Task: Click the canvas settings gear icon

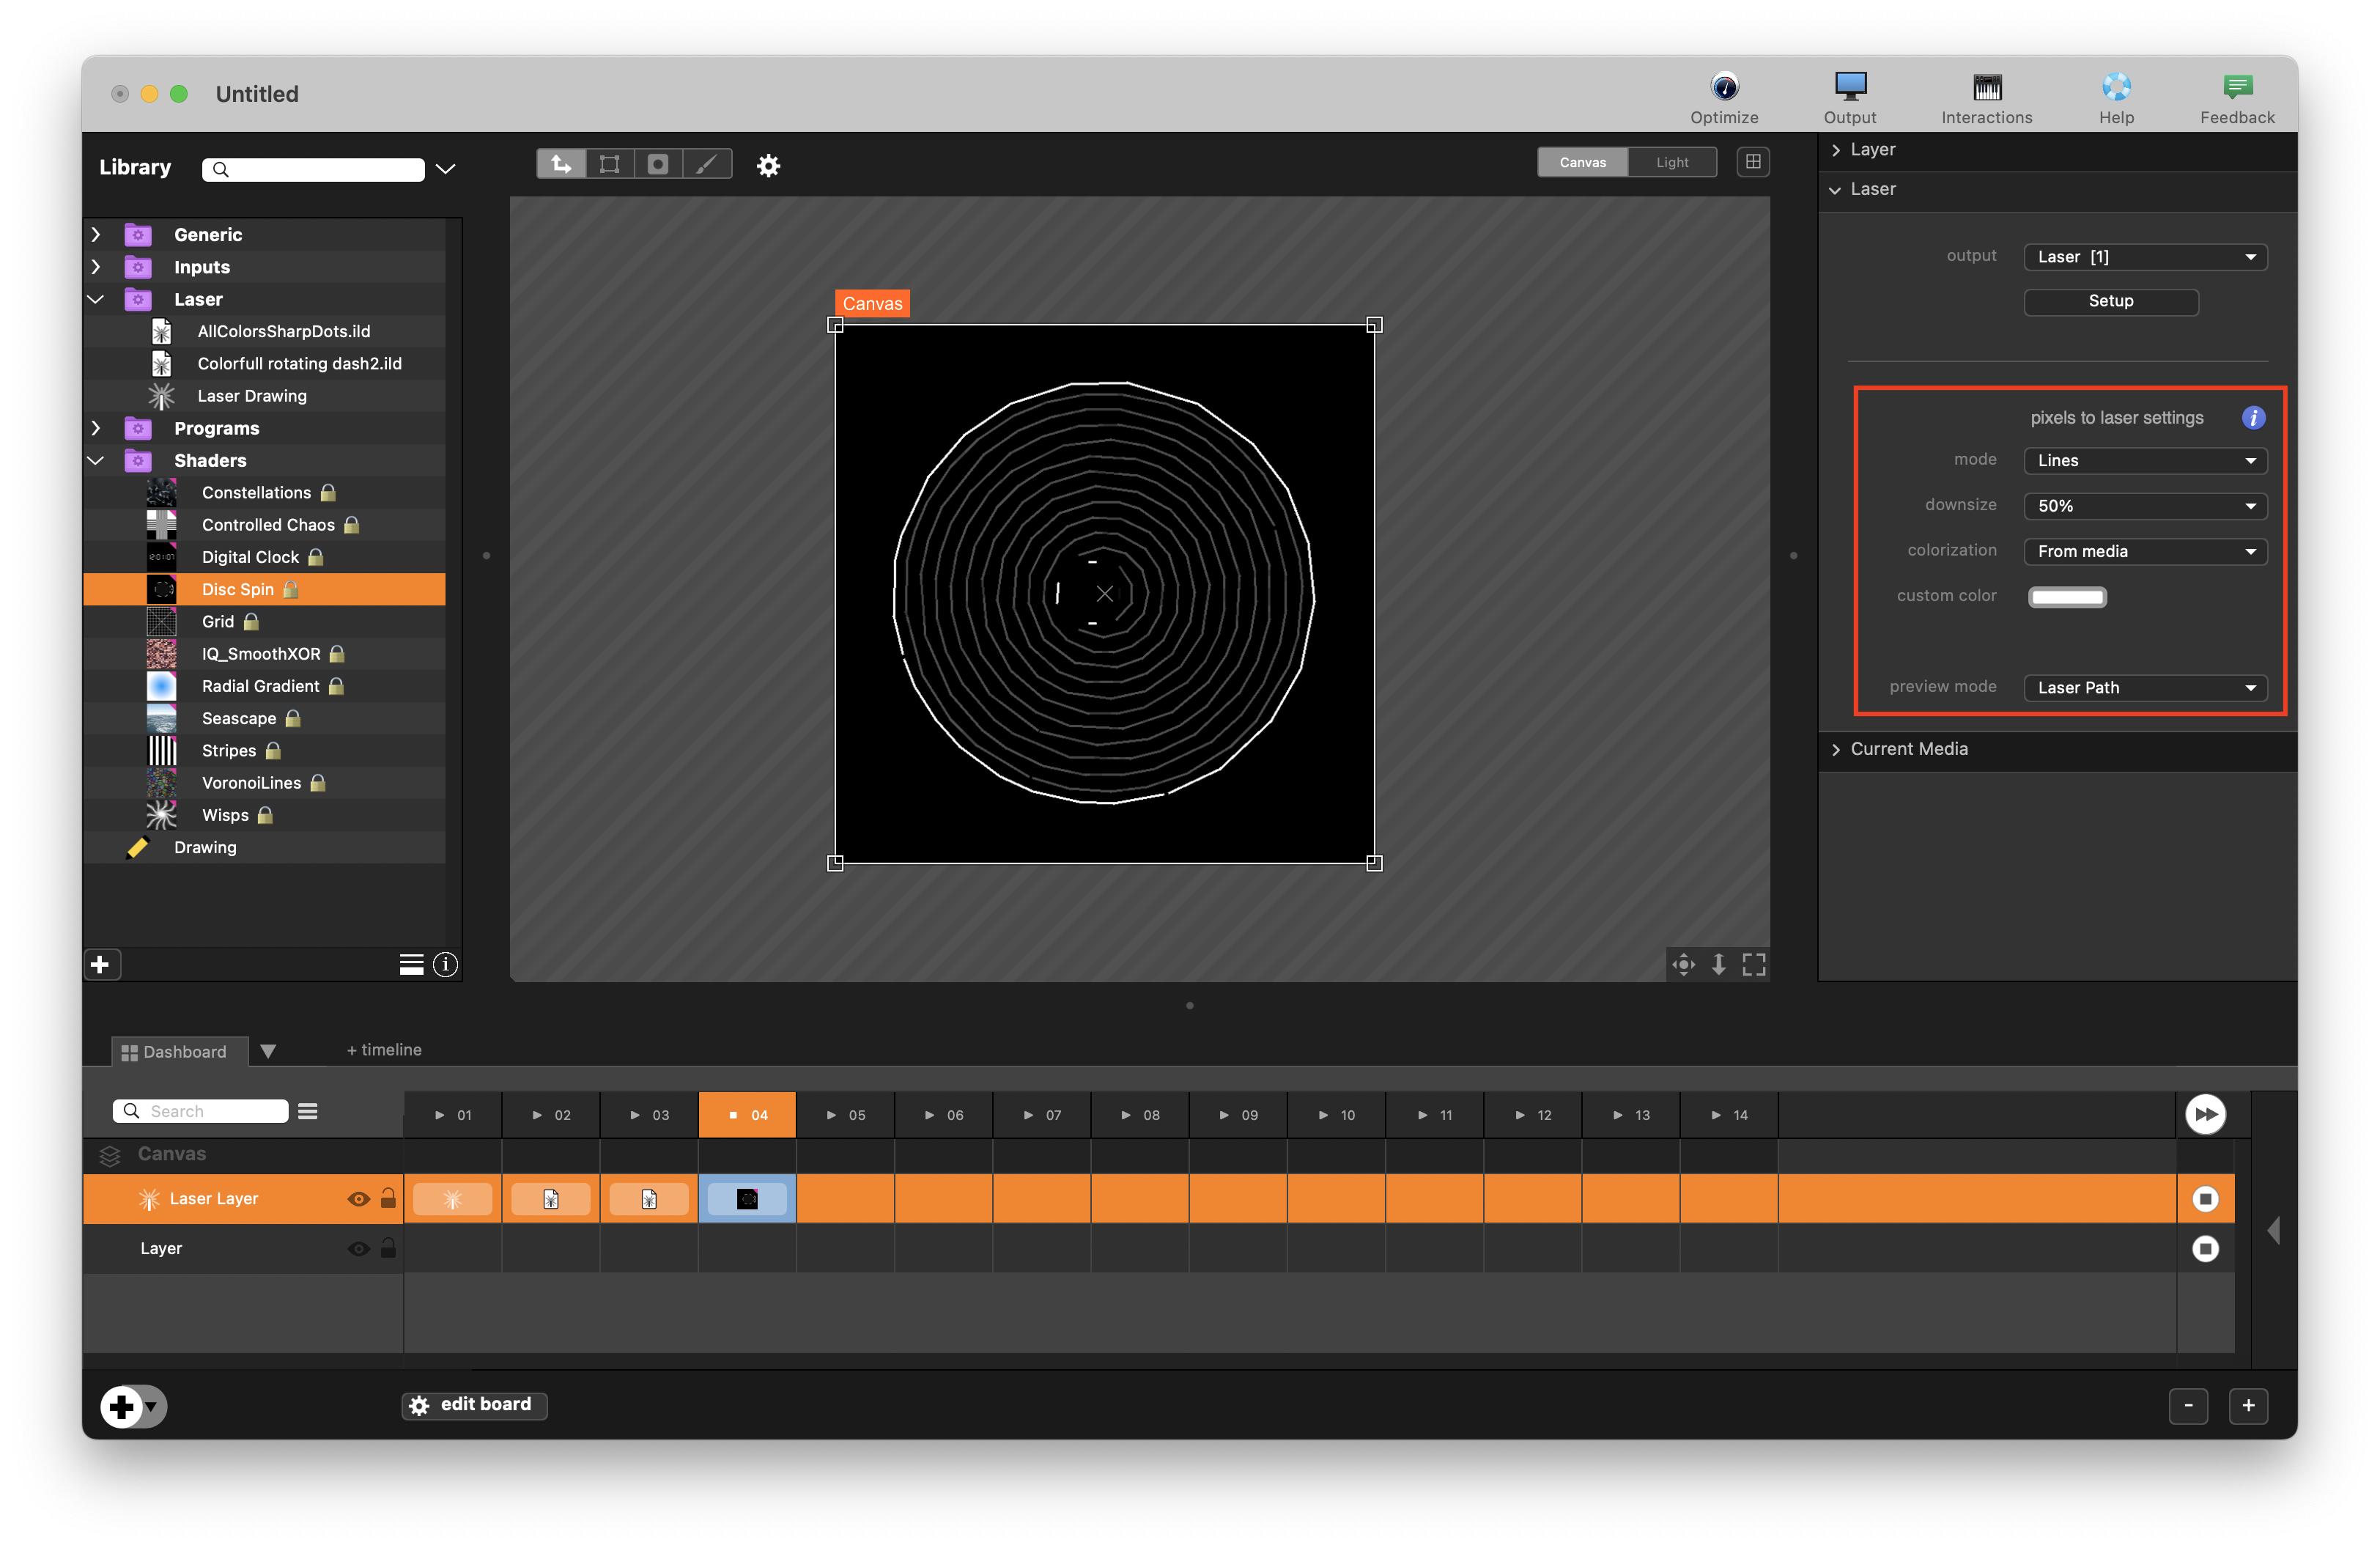Action: coord(768,165)
